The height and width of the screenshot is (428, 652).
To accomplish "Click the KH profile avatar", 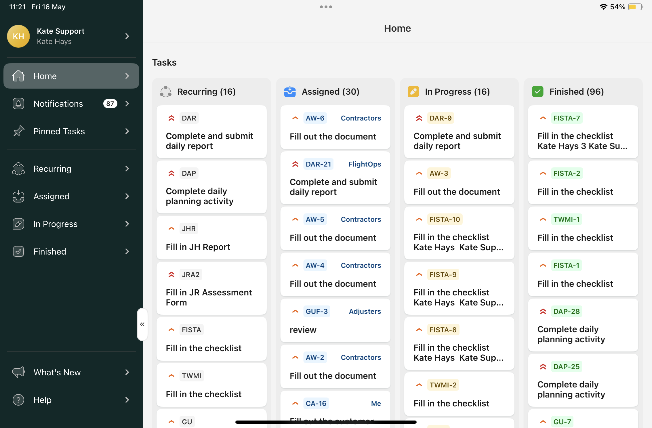I will pyautogui.click(x=18, y=36).
